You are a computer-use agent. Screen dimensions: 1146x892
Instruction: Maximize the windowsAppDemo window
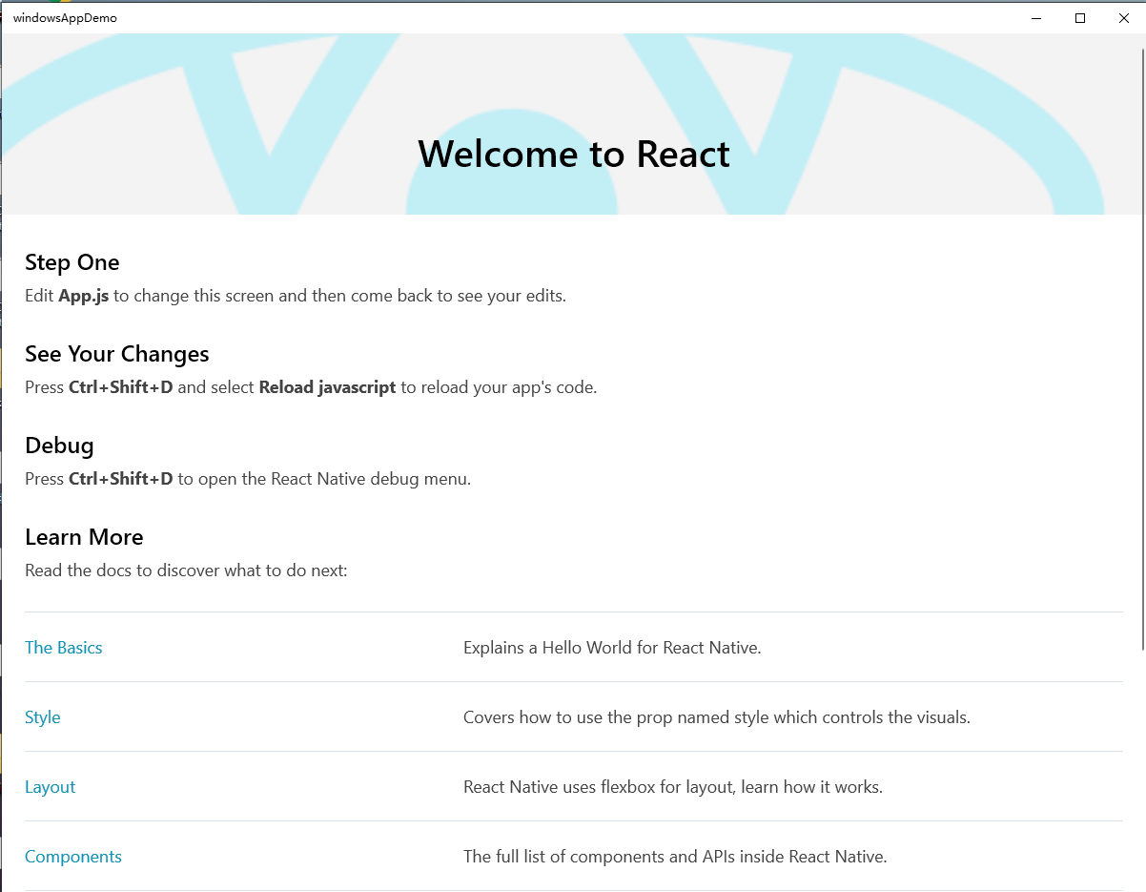(1080, 18)
